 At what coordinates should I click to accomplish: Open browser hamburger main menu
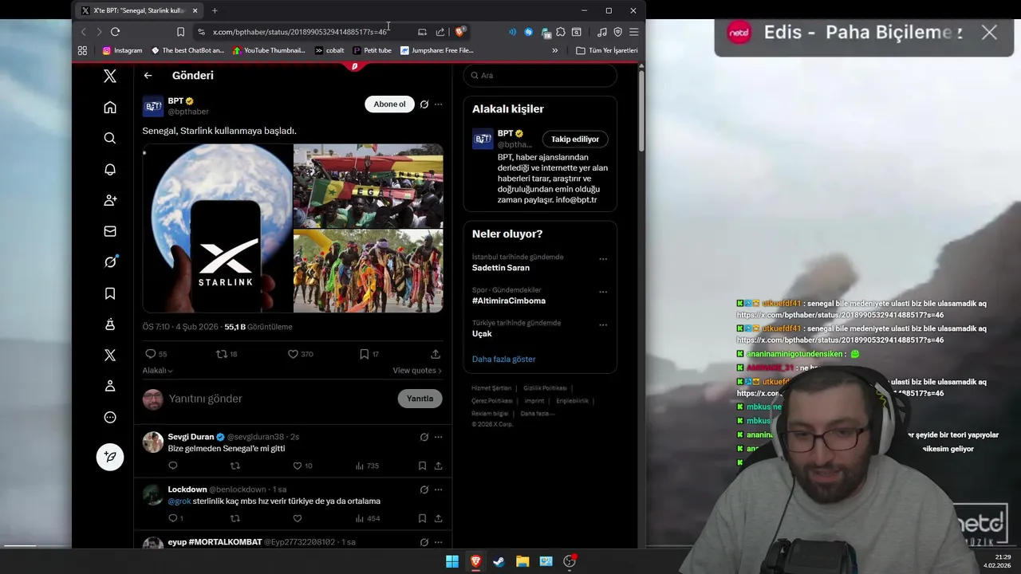click(x=633, y=32)
